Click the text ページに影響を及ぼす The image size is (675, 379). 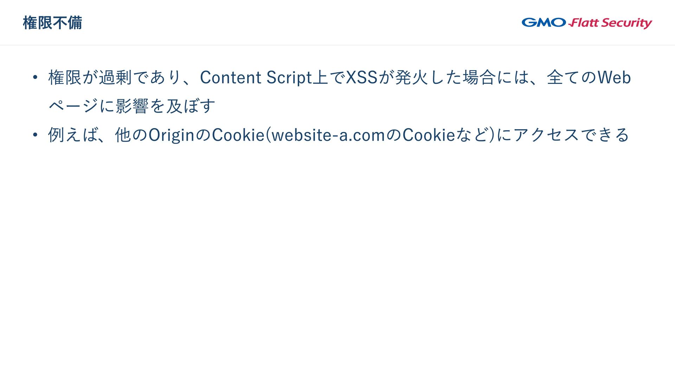[x=132, y=106]
